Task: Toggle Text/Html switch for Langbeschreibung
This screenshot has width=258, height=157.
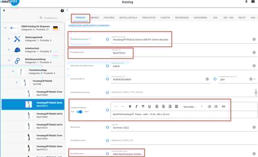Action: coord(79,112)
